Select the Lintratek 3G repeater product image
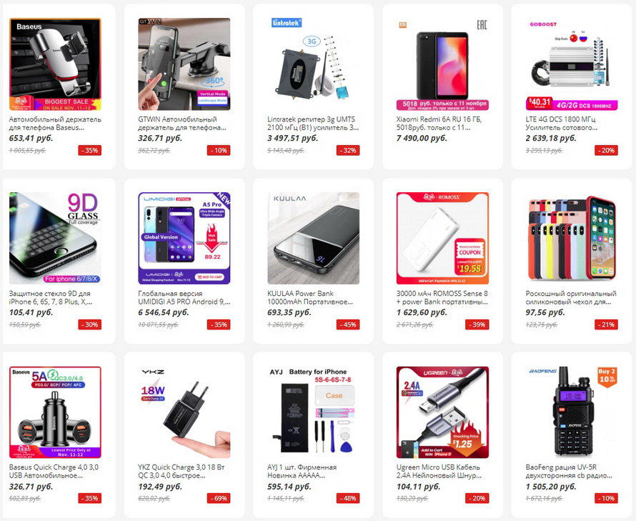This screenshot has width=636, height=521. click(x=313, y=64)
